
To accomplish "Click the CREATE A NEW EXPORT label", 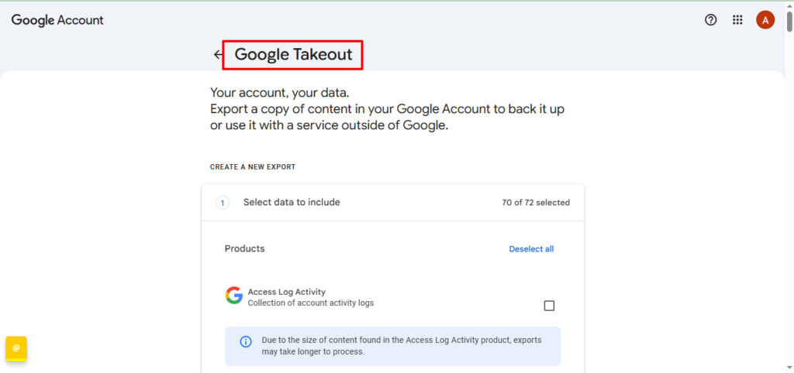I will pos(252,167).
